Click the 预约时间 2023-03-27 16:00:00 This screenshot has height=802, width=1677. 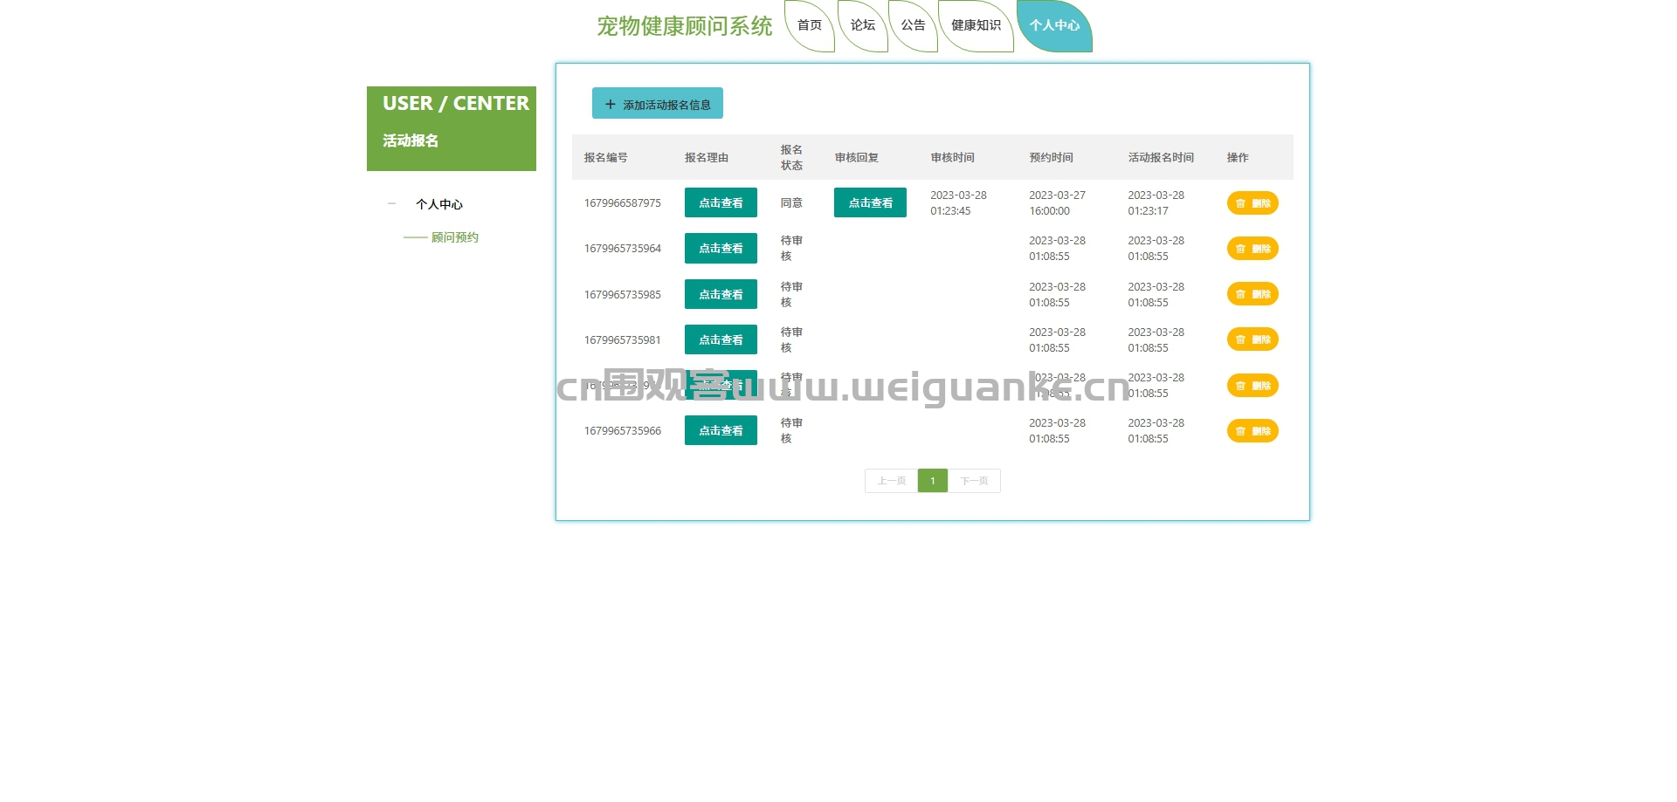1057,203
